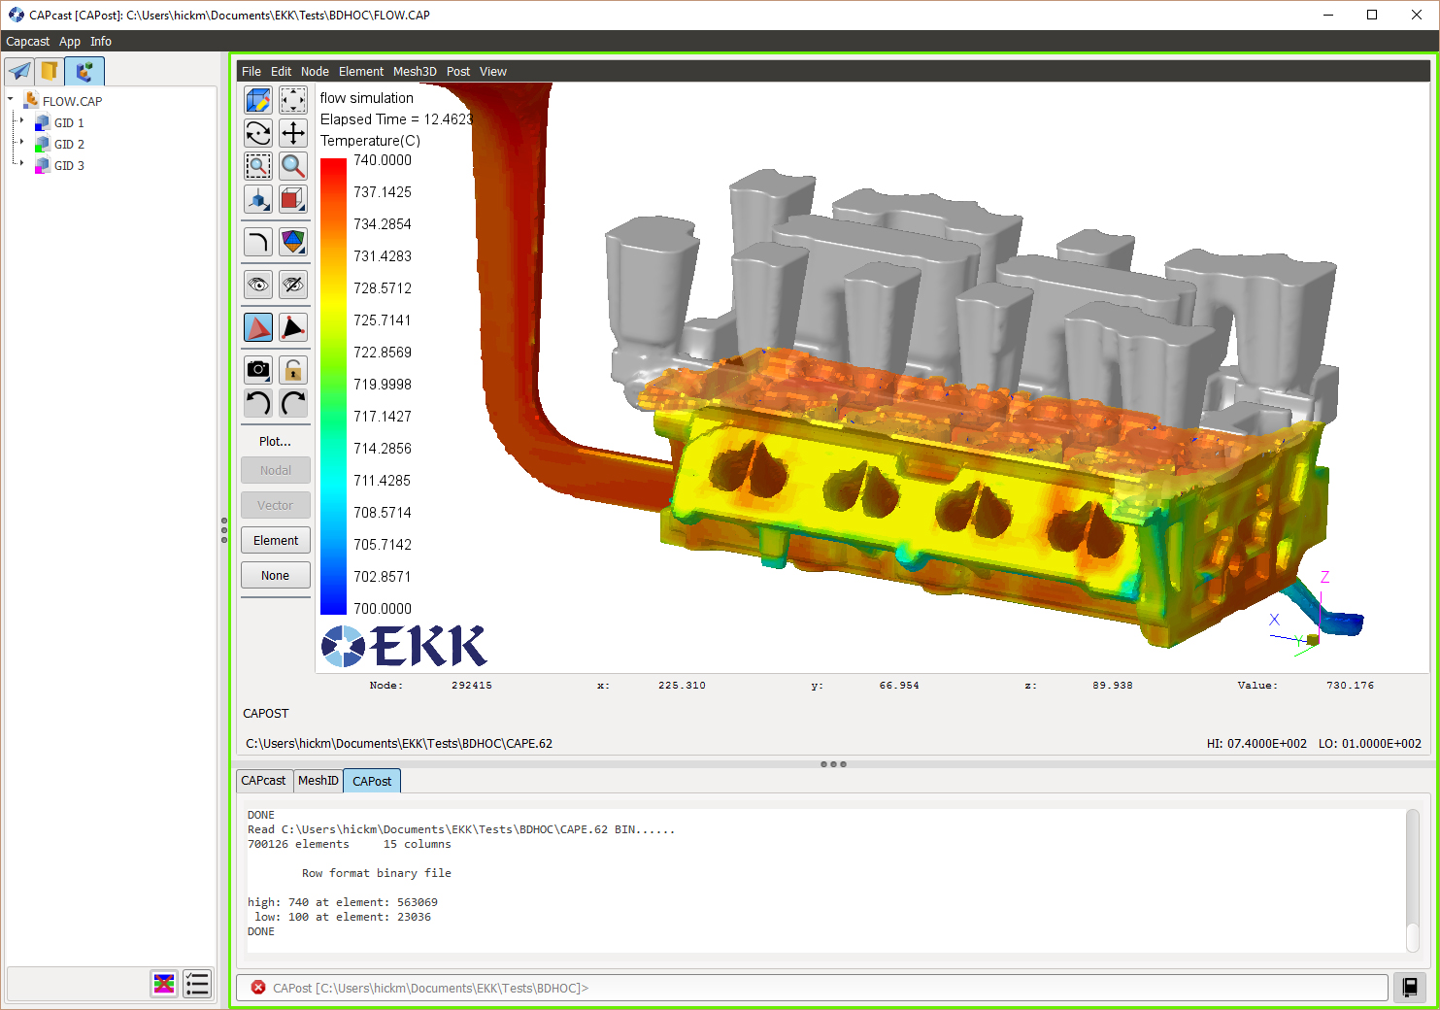Toggle the red solid tetrahedron mode
The width and height of the screenshot is (1440, 1010).
point(258,327)
